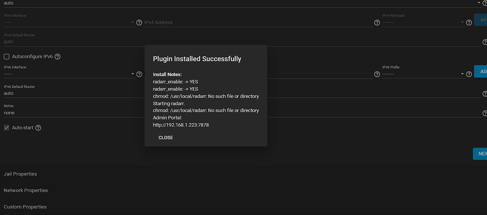
Task: Close the Plugin Installed Successfully dialog
Action: coord(166,138)
